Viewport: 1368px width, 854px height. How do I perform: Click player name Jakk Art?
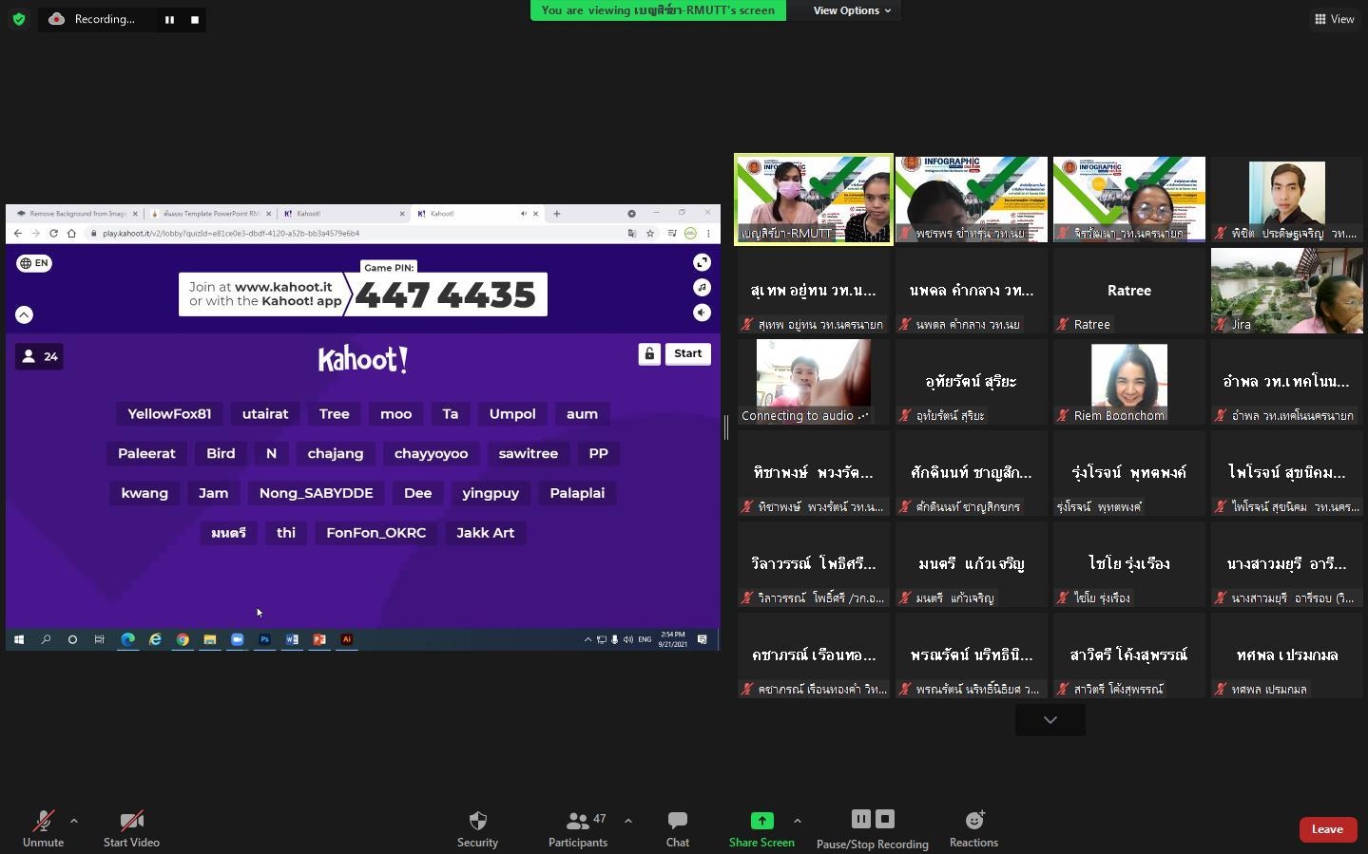[485, 533]
